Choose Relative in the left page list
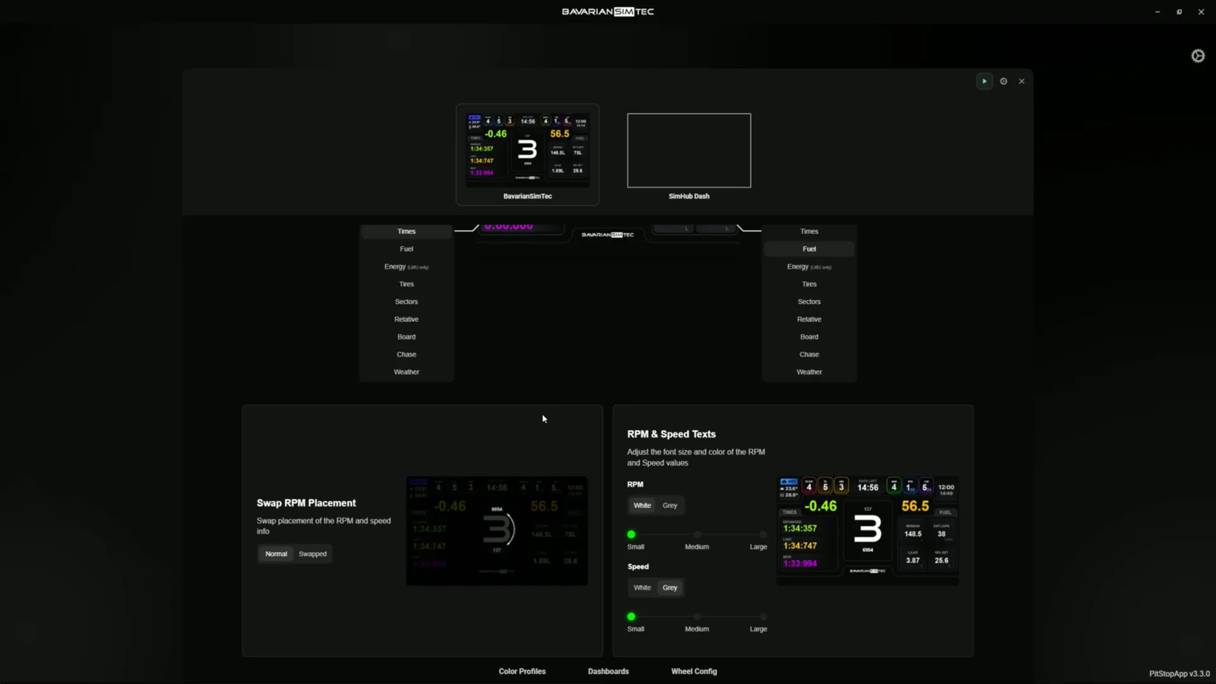 pyautogui.click(x=407, y=319)
